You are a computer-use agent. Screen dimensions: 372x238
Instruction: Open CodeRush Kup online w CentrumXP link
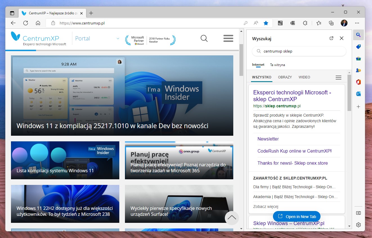(294, 151)
